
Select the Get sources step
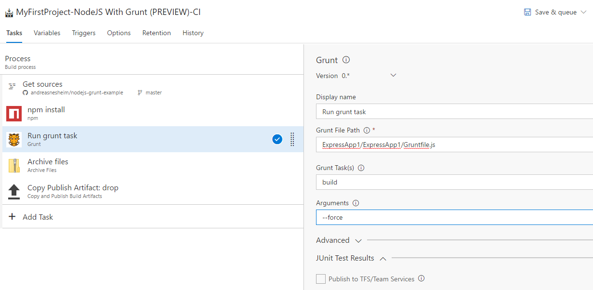pos(153,87)
